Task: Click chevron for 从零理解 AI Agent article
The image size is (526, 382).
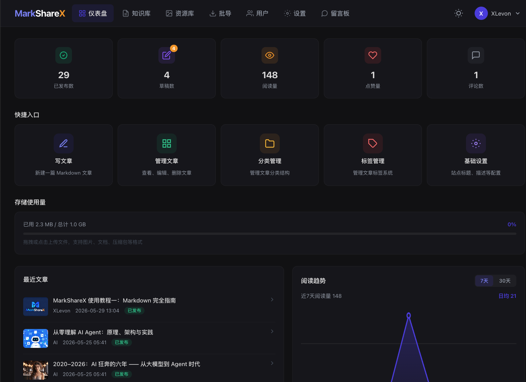Action: point(272,331)
